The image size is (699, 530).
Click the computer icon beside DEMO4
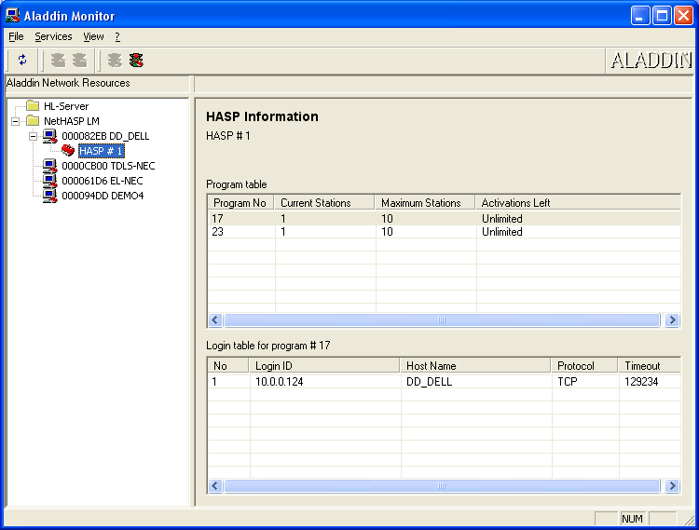[x=50, y=196]
